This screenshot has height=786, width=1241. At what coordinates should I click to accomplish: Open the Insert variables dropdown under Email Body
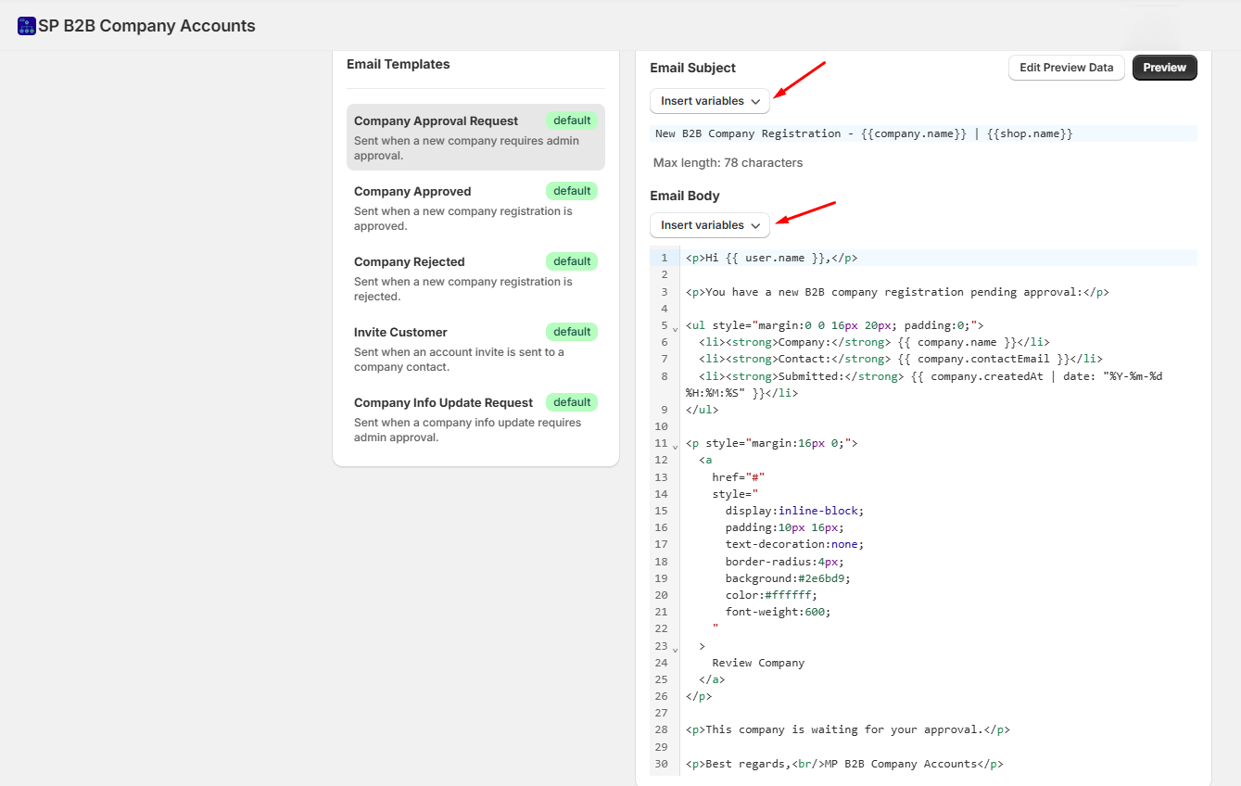709,225
